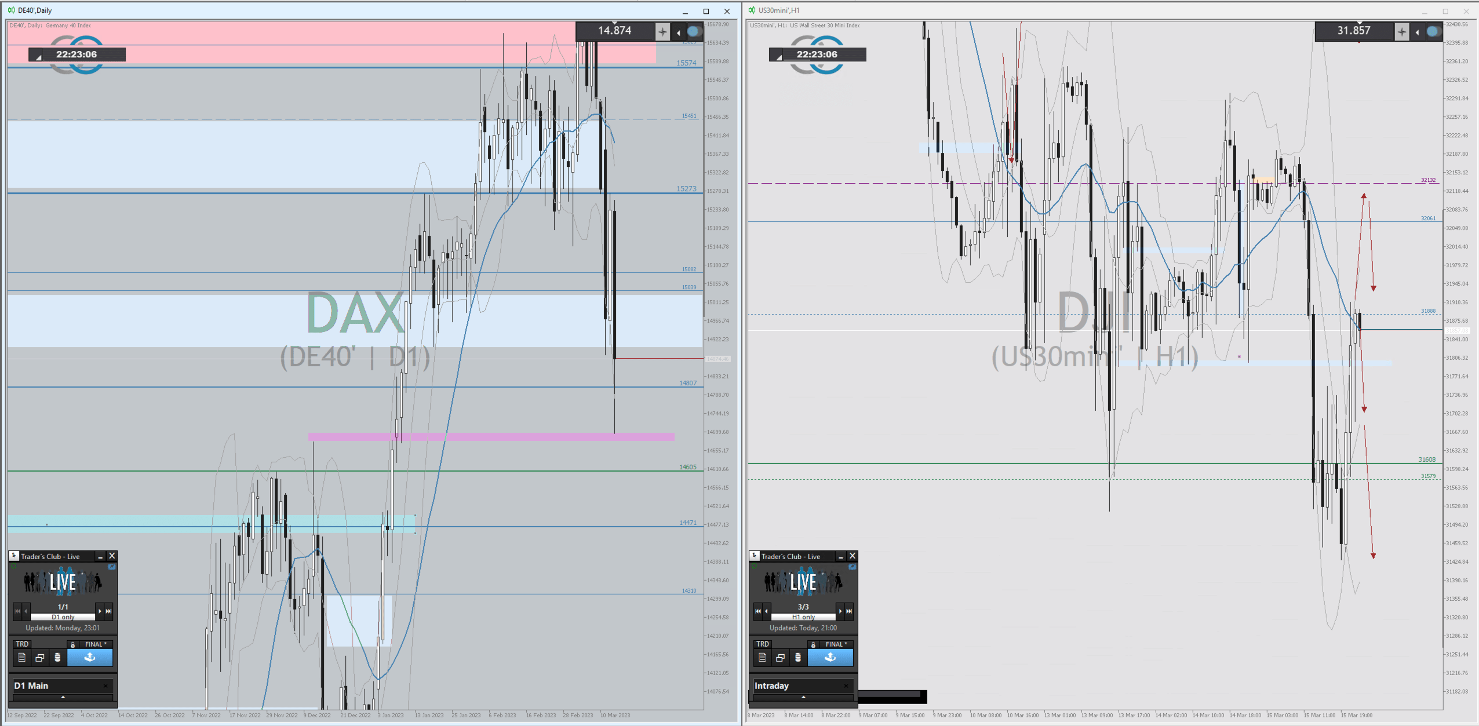Toggle the blue switch in DE40 price panel
Screen dimensions: 1479x726
694,32
